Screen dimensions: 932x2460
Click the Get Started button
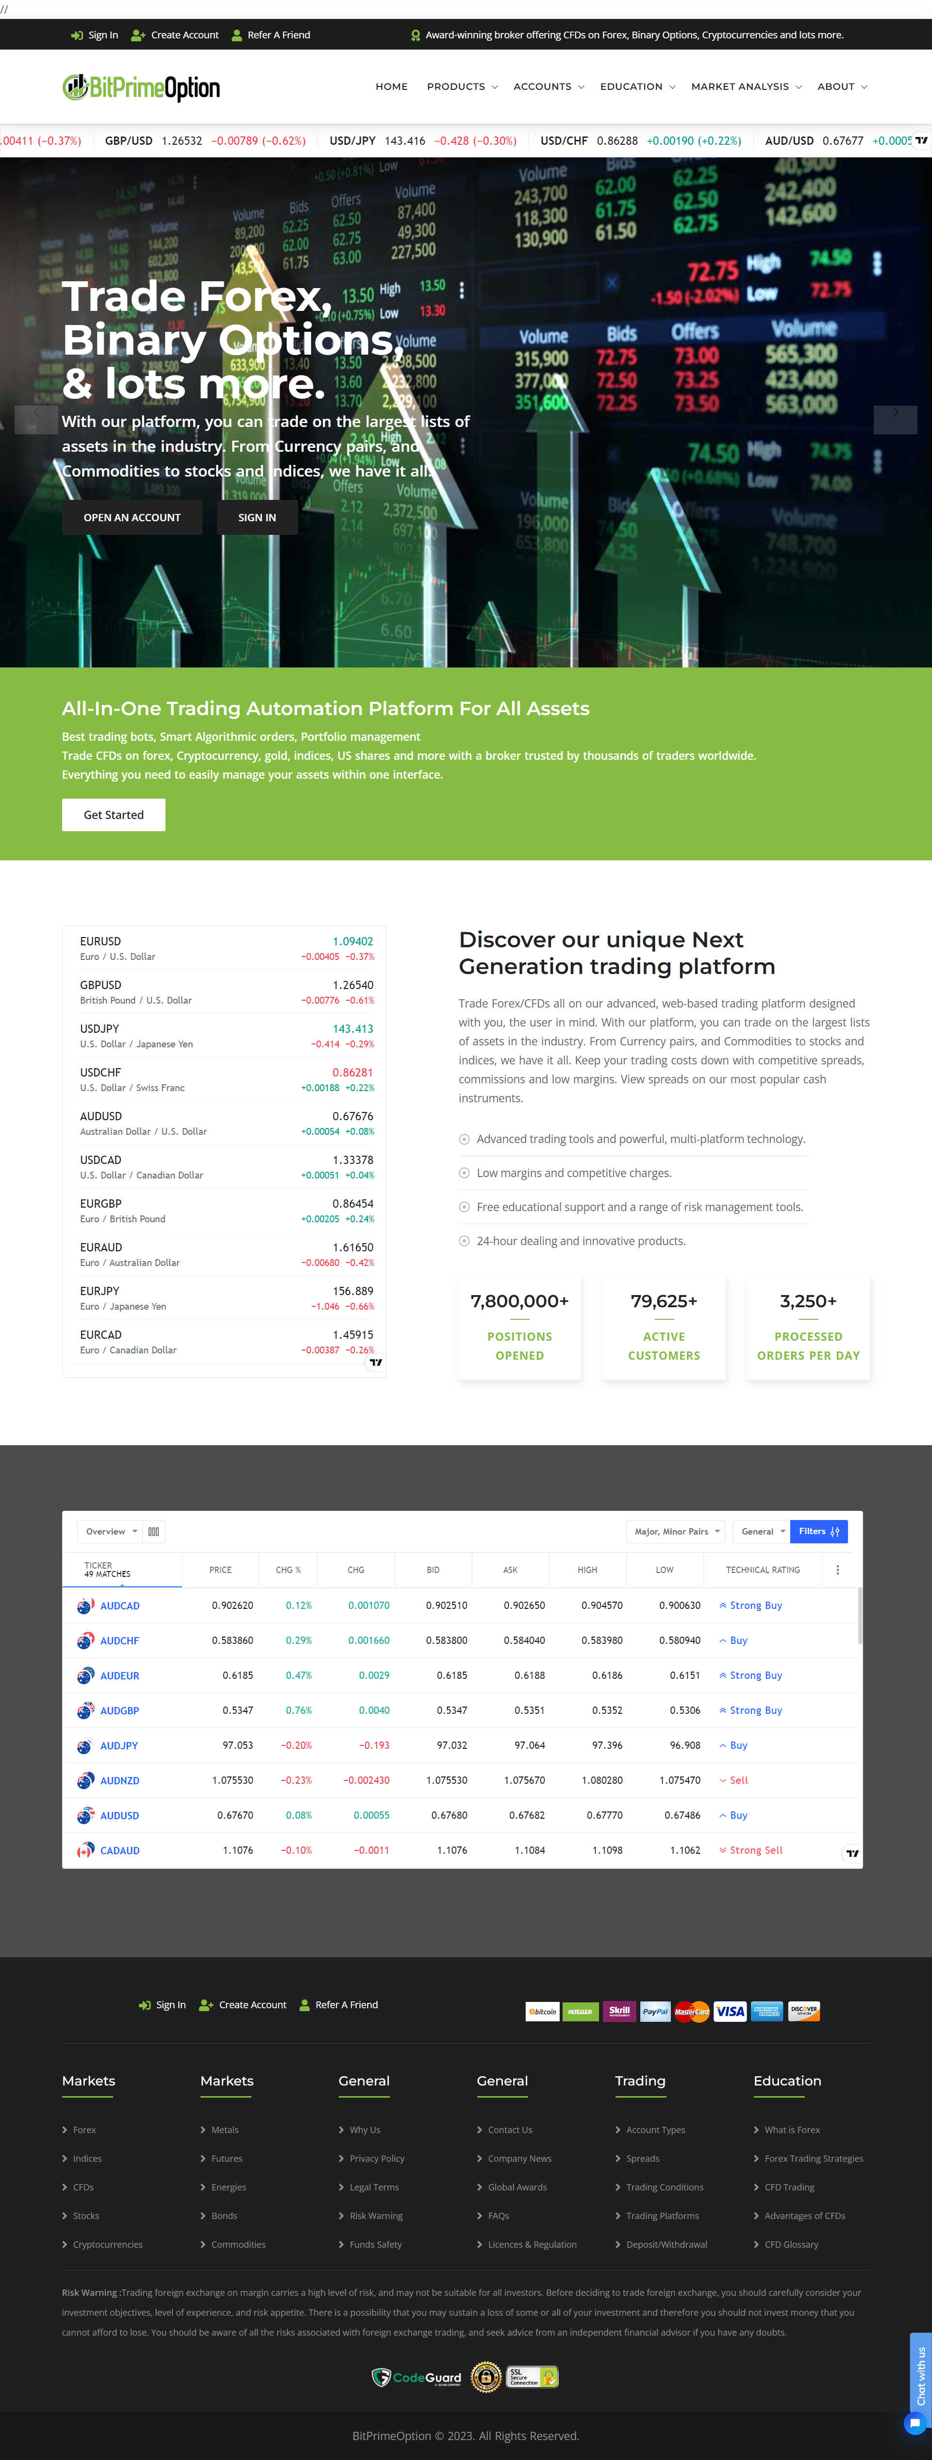pos(114,815)
